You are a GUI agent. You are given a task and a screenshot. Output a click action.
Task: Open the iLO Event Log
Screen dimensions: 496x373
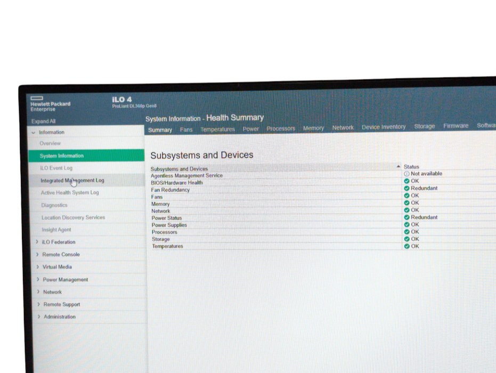[56, 168]
